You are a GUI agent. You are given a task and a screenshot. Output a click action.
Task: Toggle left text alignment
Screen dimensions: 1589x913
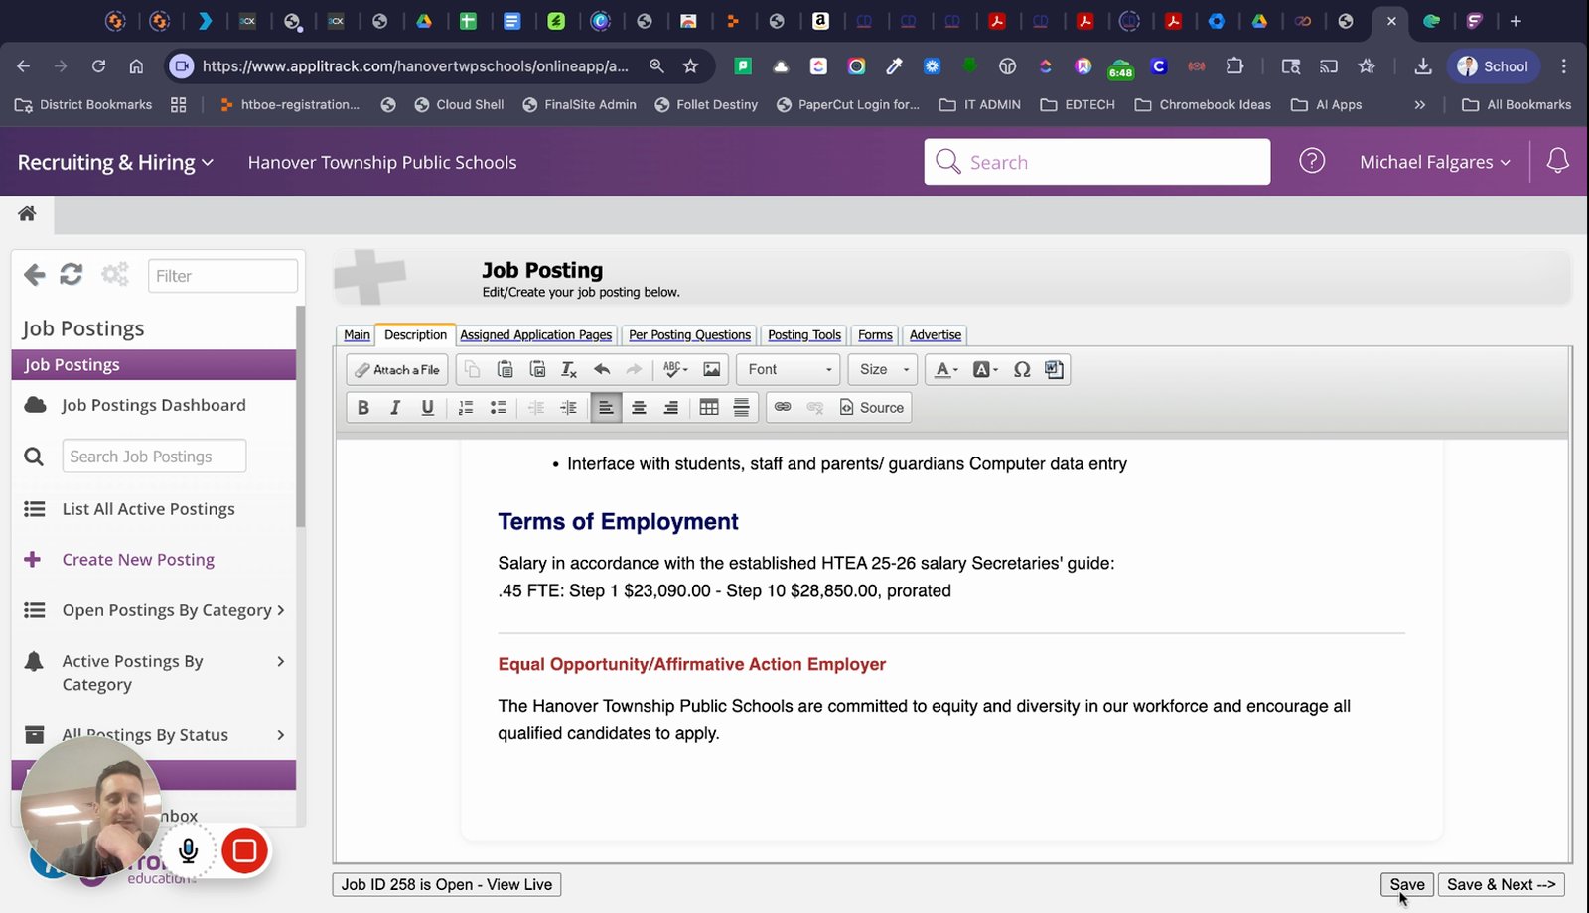[x=606, y=408]
